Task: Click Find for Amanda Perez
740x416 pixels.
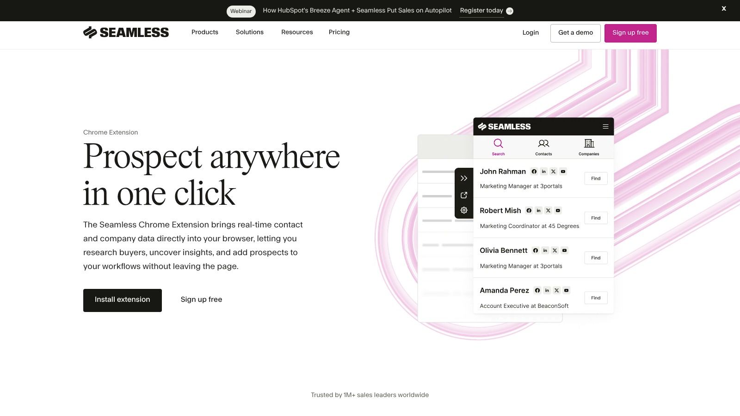Action: tap(596, 298)
